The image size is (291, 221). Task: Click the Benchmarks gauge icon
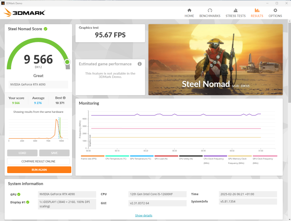pyautogui.click(x=210, y=11)
